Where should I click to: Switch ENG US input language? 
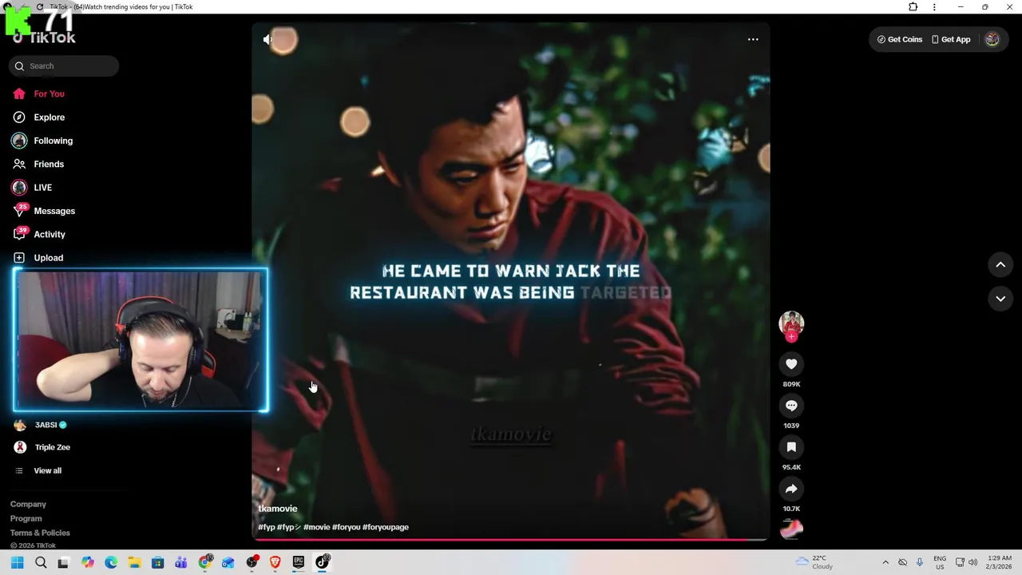940,562
